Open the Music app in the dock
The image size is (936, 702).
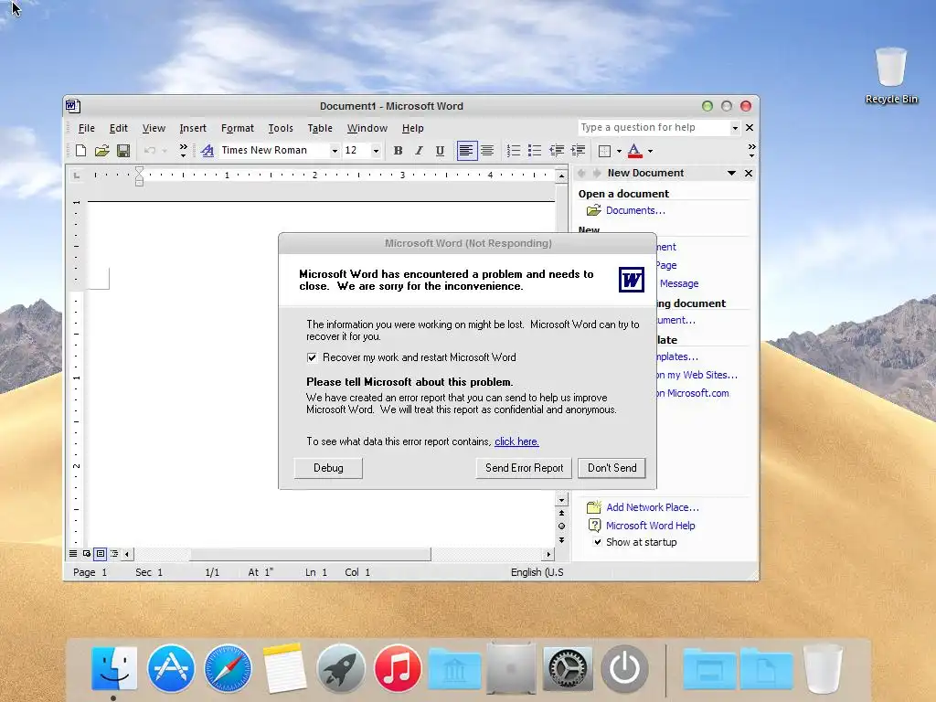397,668
